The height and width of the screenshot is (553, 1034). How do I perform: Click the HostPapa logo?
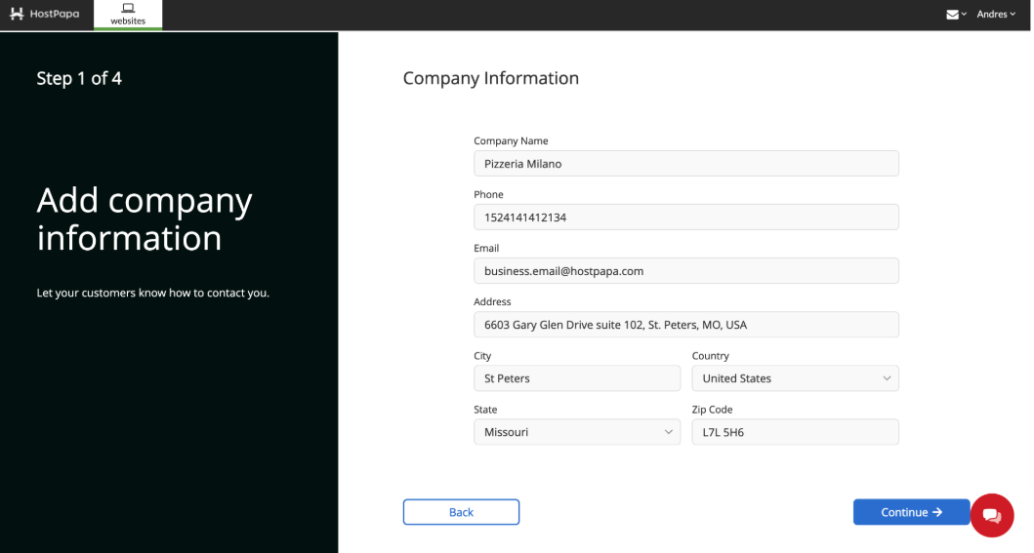[44, 14]
